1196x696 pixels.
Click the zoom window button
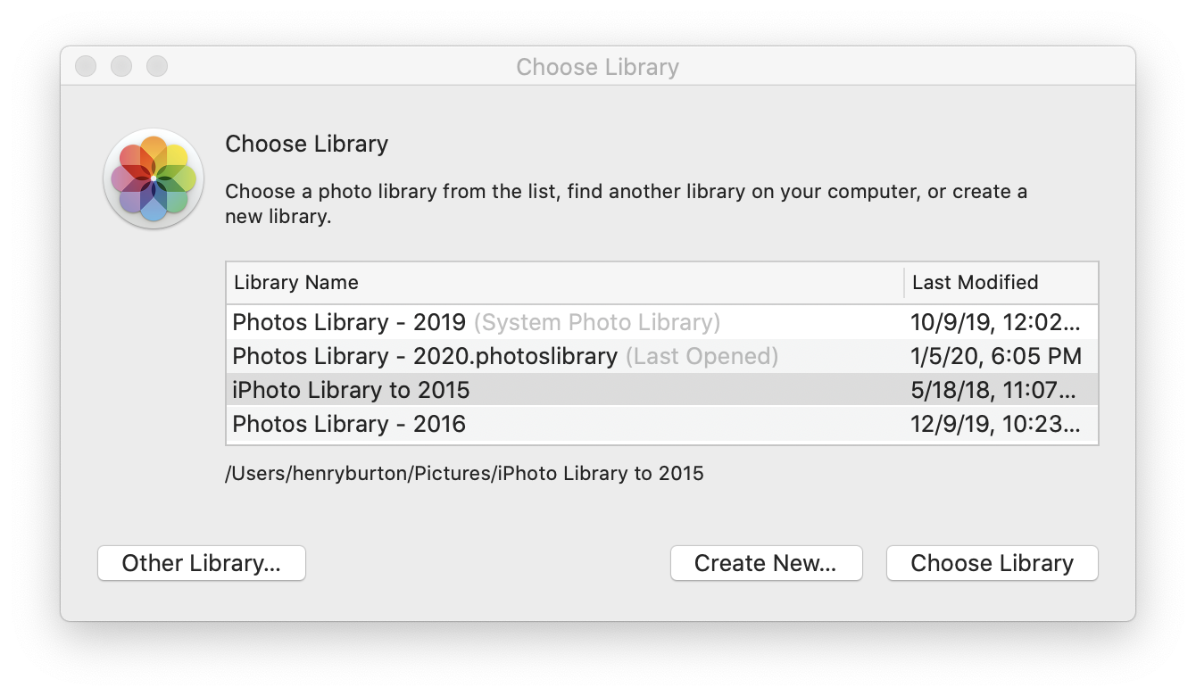click(157, 66)
